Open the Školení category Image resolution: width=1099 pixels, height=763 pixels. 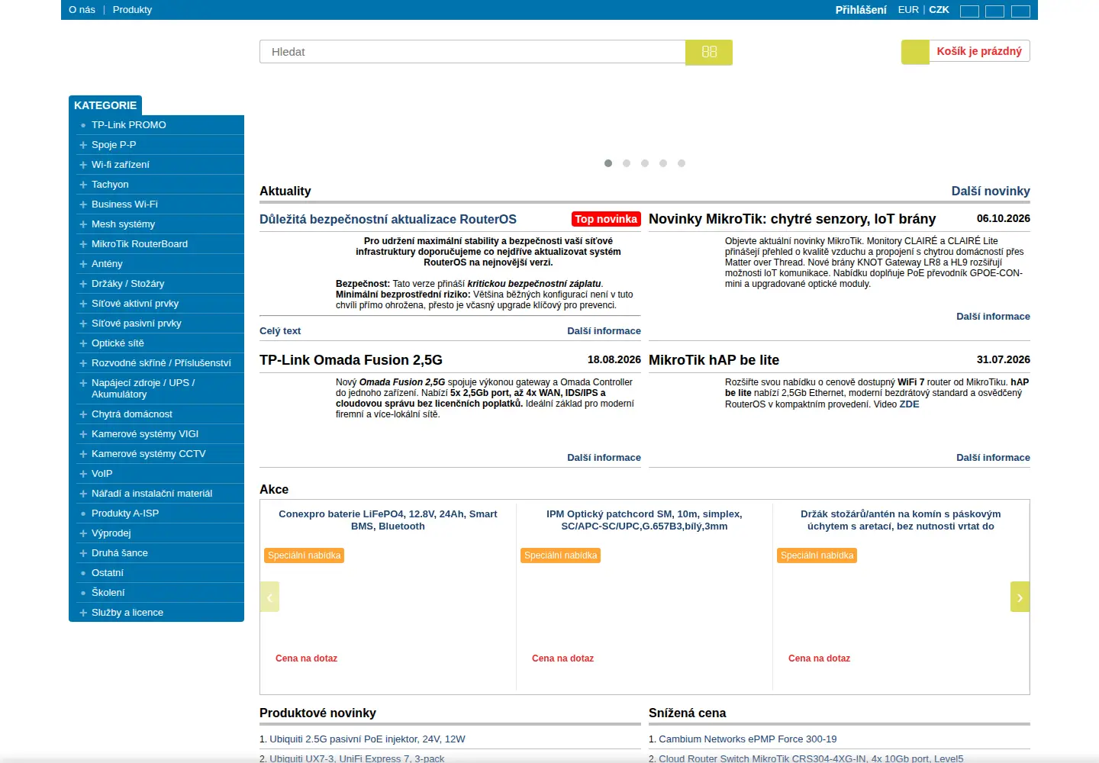108,593
